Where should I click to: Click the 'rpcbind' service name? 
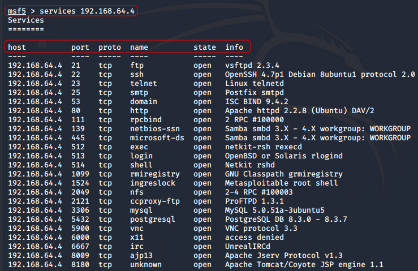click(146, 120)
